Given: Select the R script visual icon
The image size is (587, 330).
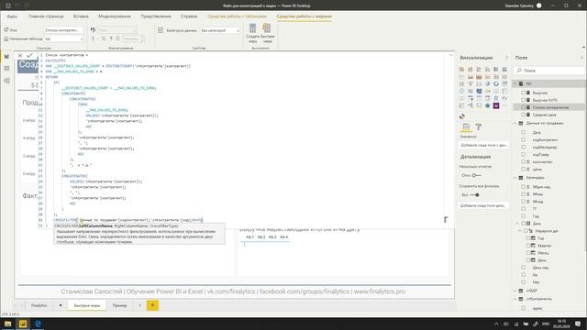Looking at the screenshot, I should tap(496, 98).
